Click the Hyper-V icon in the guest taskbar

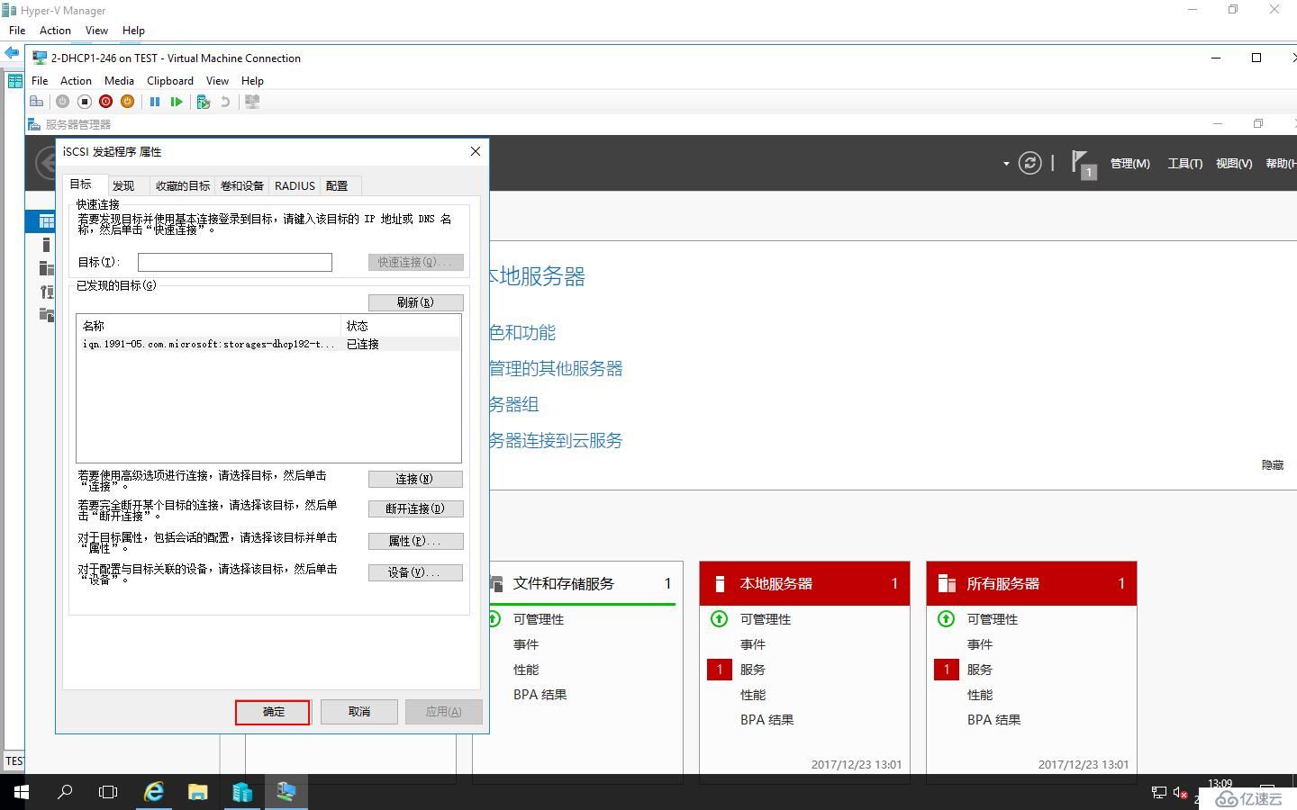click(286, 792)
